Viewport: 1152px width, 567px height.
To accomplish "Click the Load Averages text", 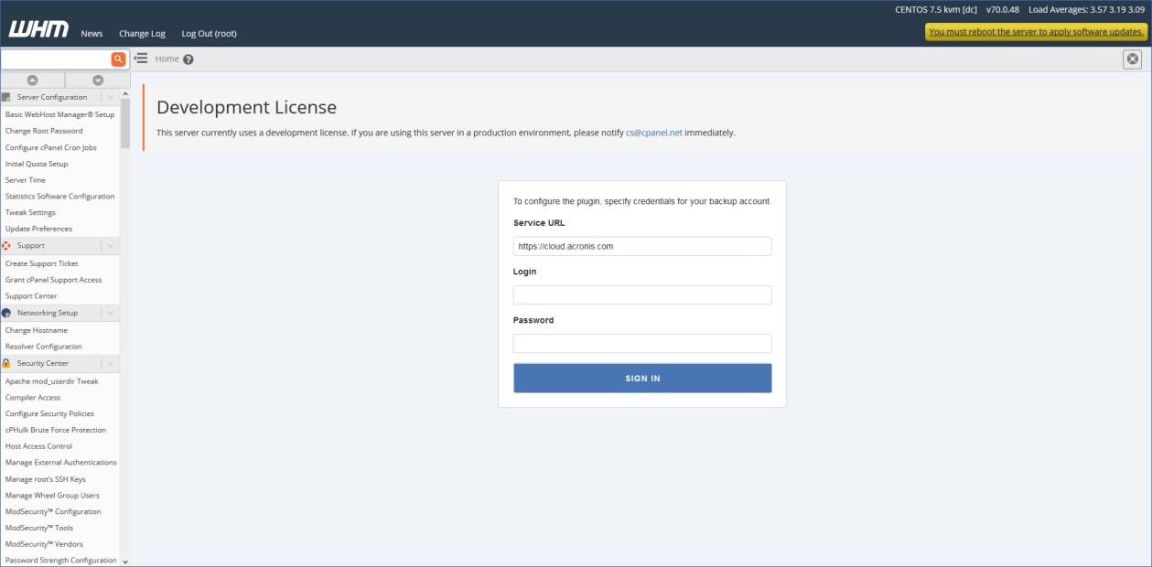I will (1087, 9).
